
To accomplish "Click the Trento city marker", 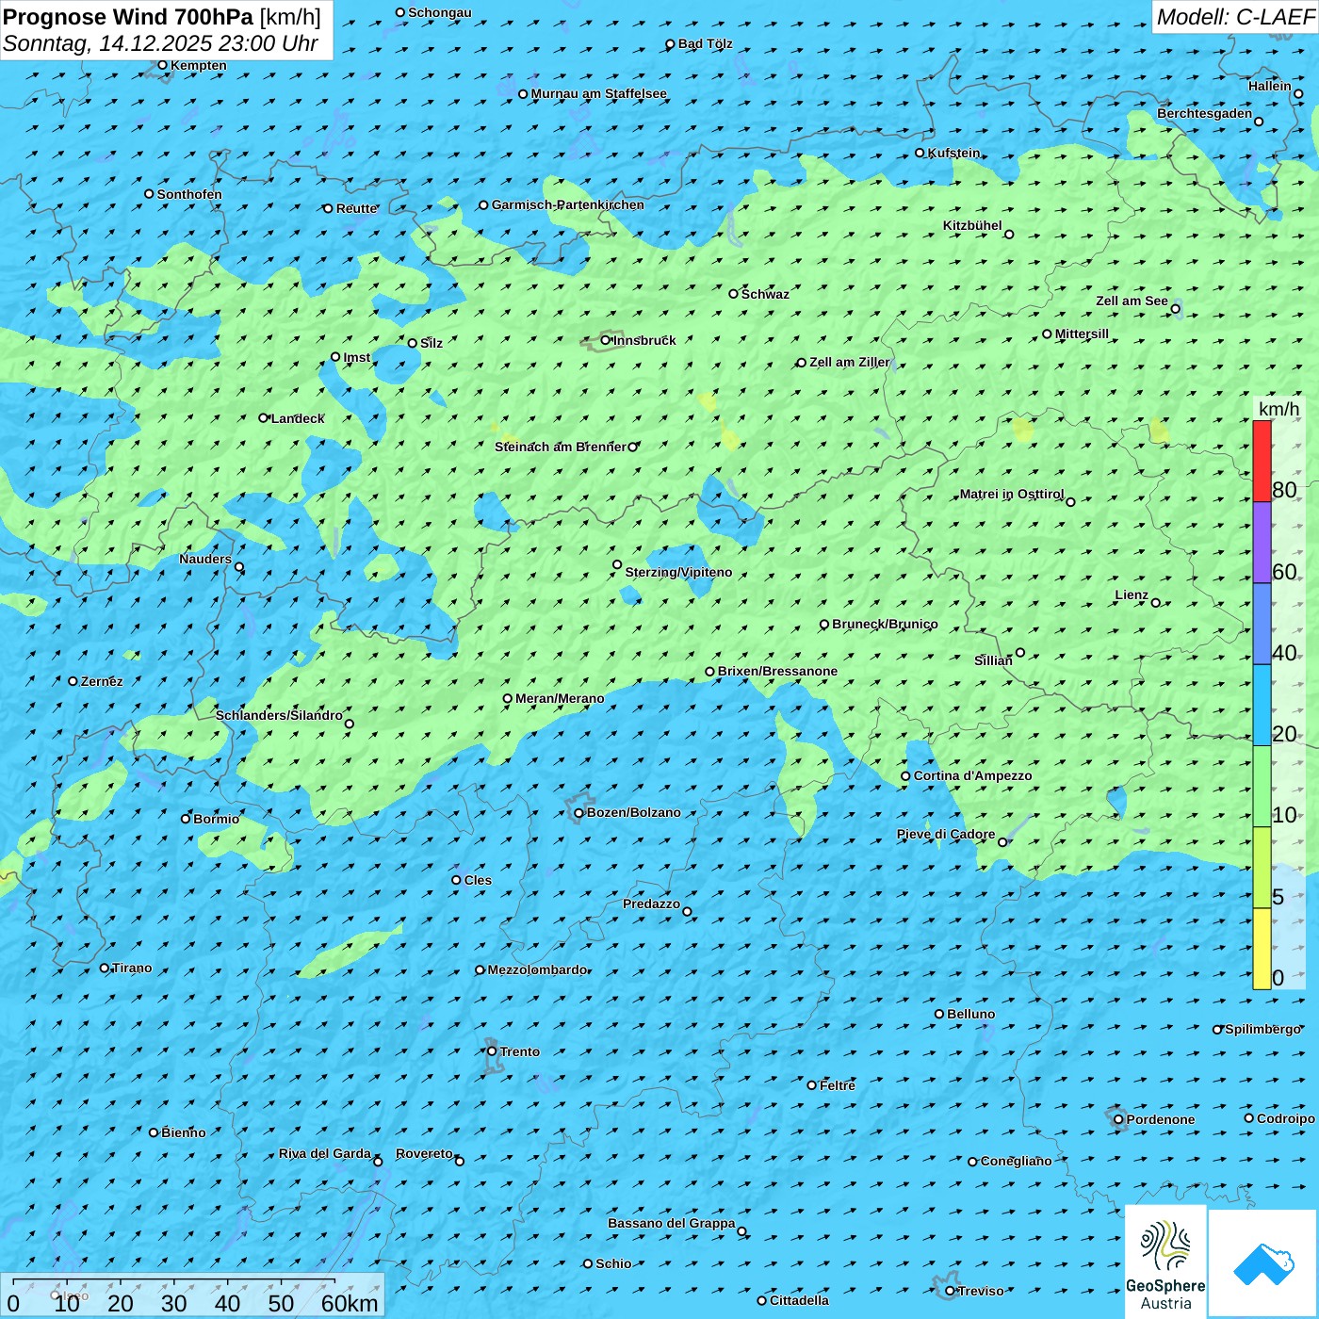I will pyautogui.click(x=492, y=1051).
